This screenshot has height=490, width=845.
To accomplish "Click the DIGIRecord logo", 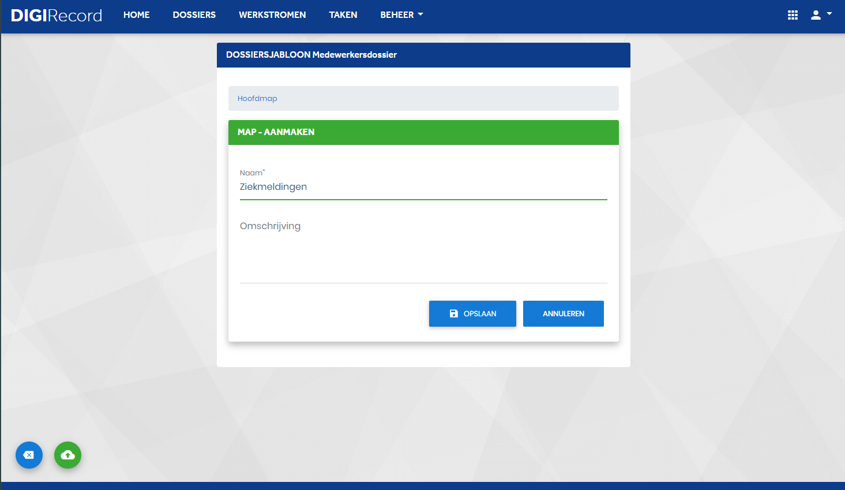I will (57, 16).
